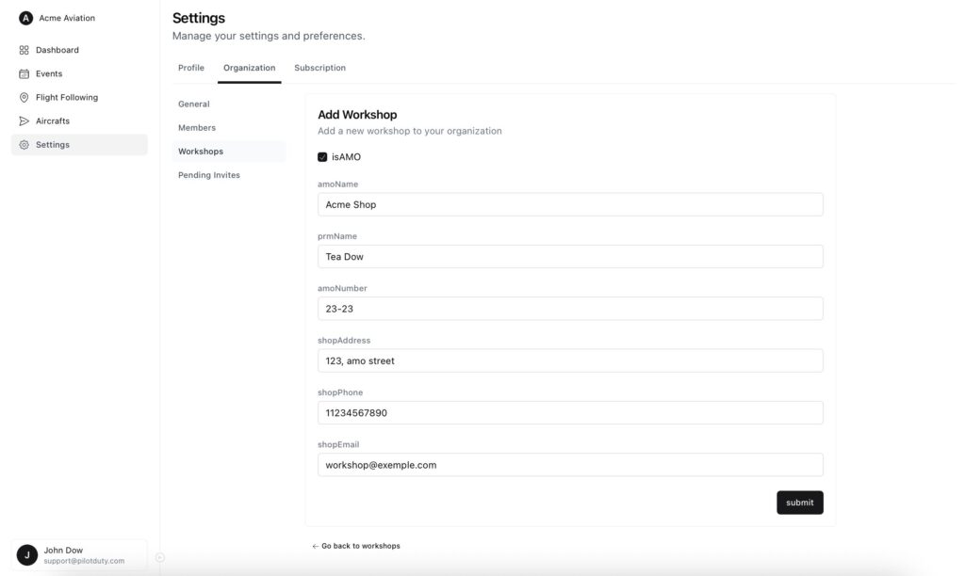Viewport: 965px width, 576px height.
Task: Open the Pending Invites section
Action: (209, 175)
